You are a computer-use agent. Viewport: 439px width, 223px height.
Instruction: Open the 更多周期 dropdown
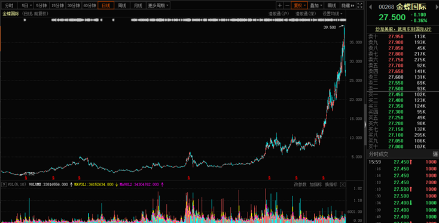(158, 5)
